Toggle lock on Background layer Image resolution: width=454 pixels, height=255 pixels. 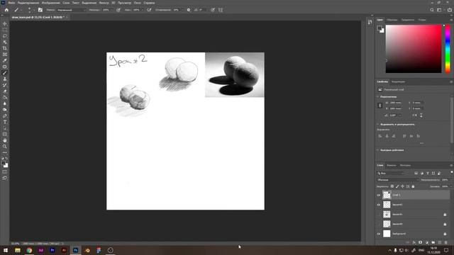pos(445,234)
